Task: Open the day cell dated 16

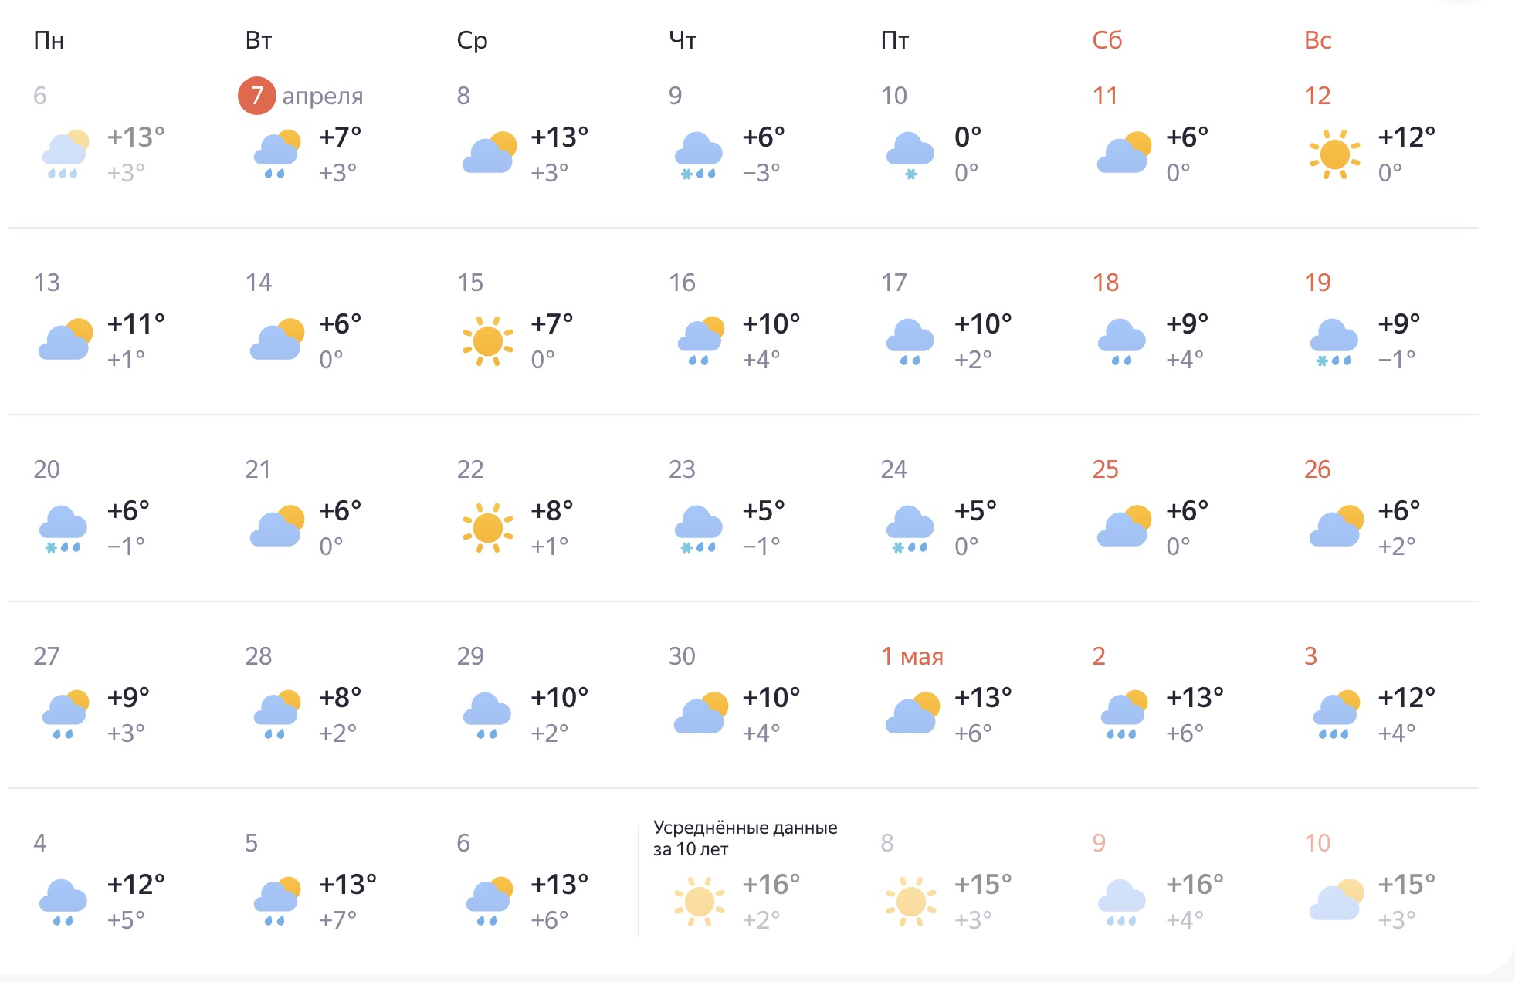Action: pyautogui.click(x=682, y=283)
